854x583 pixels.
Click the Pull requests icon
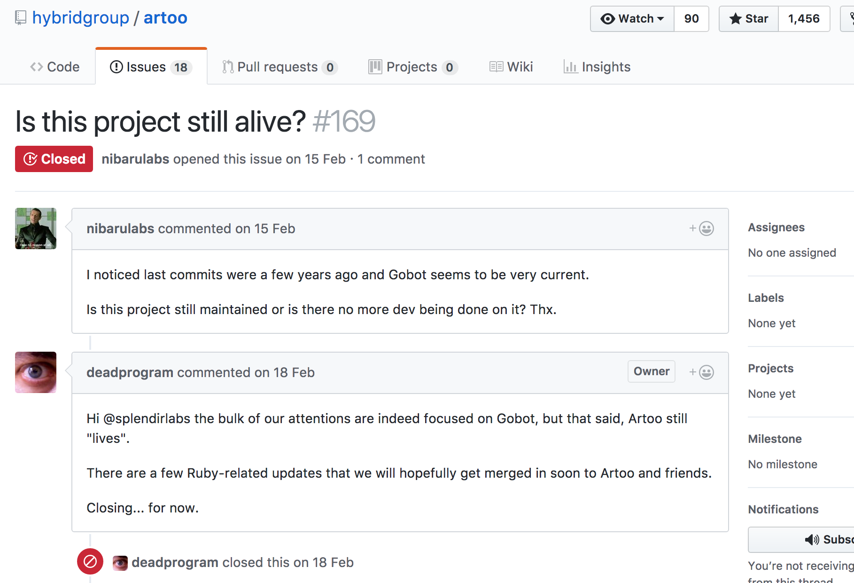tap(228, 67)
